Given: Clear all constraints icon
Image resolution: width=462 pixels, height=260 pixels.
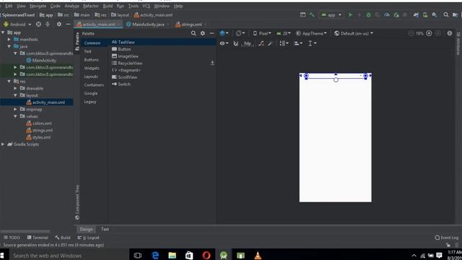Looking at the screenshot, I should pos(261,43).
